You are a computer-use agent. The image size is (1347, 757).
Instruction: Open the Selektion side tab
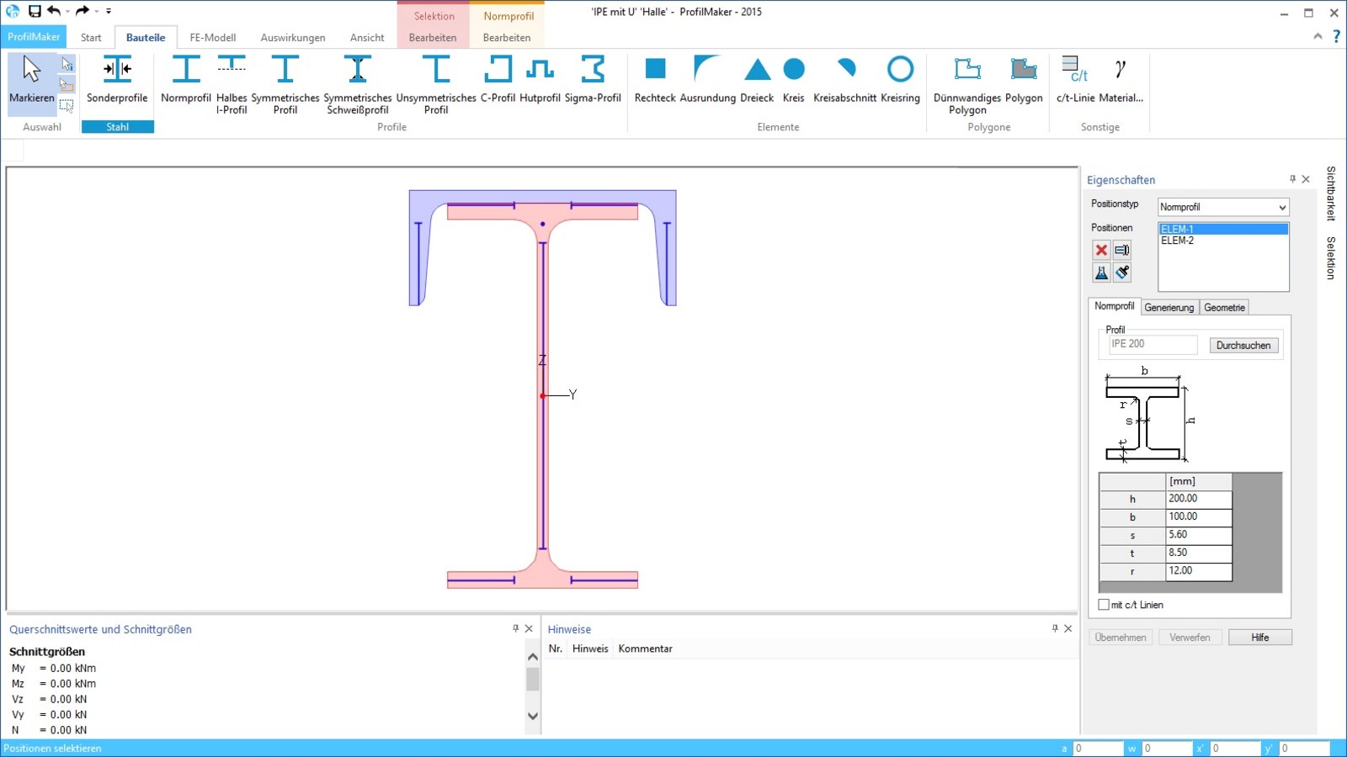1331,257
